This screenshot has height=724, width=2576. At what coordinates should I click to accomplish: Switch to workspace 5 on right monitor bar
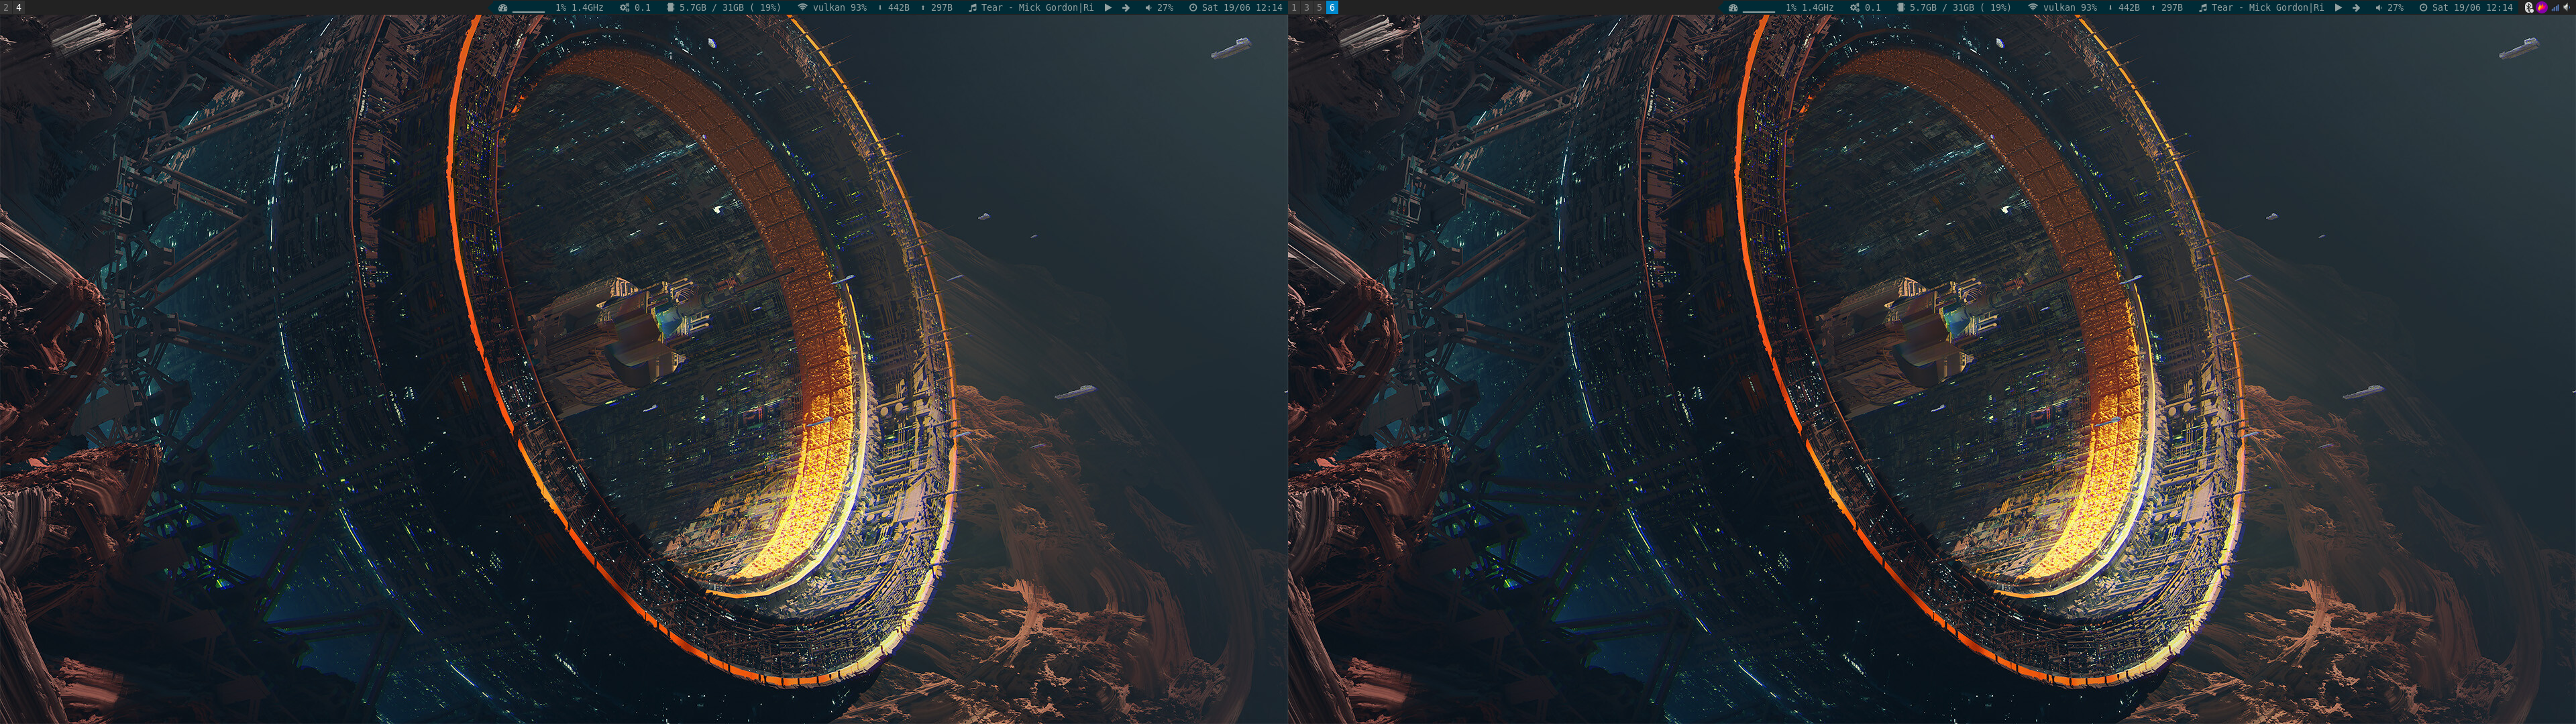[1319, 7]
